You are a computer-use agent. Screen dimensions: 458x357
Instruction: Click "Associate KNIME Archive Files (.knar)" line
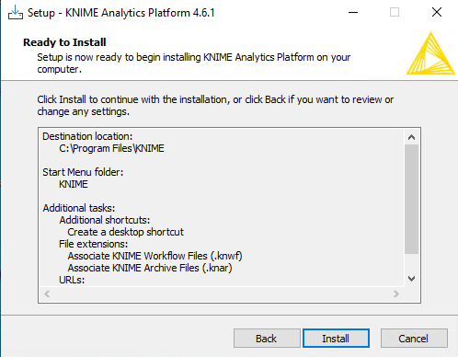(x=150, y=268)
